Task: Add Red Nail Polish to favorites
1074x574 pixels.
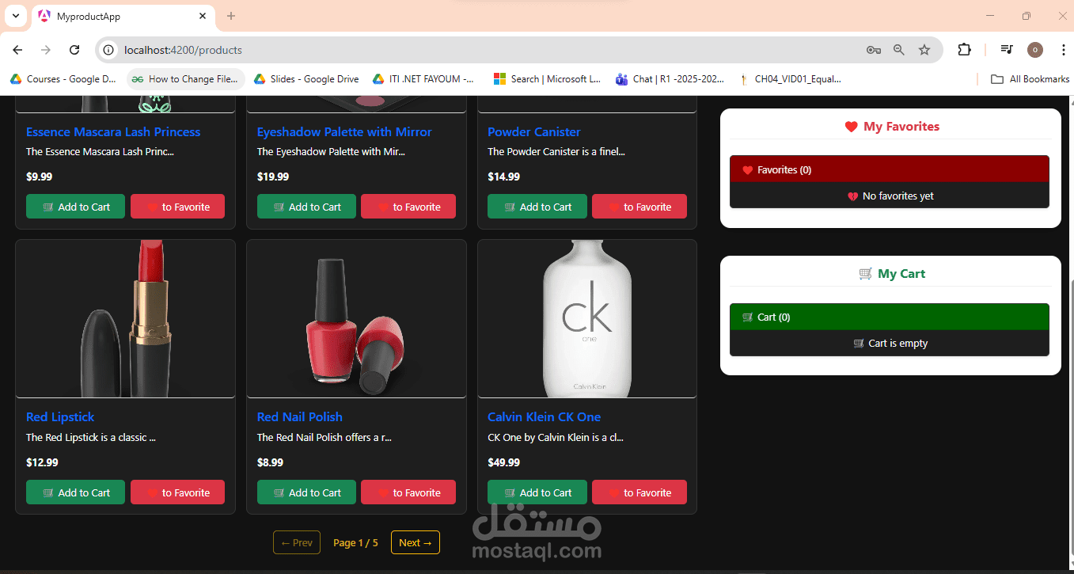Action: tap(408, 492)
